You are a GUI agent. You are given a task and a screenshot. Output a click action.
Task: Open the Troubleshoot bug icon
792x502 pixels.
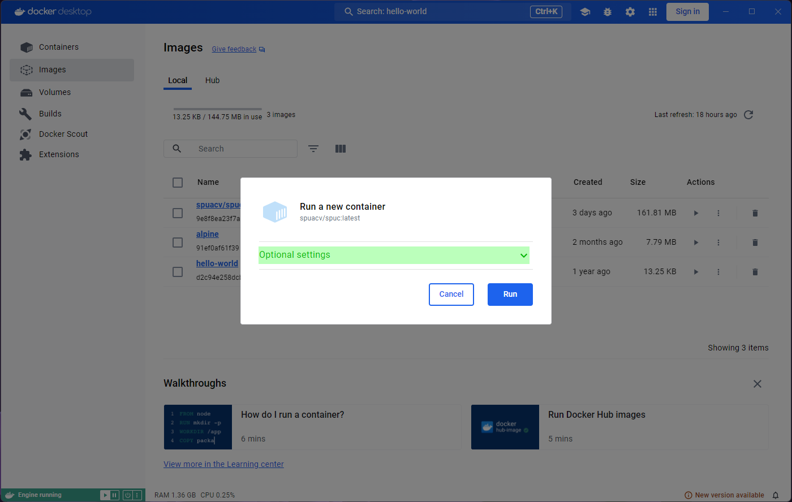tap(608, 12)
